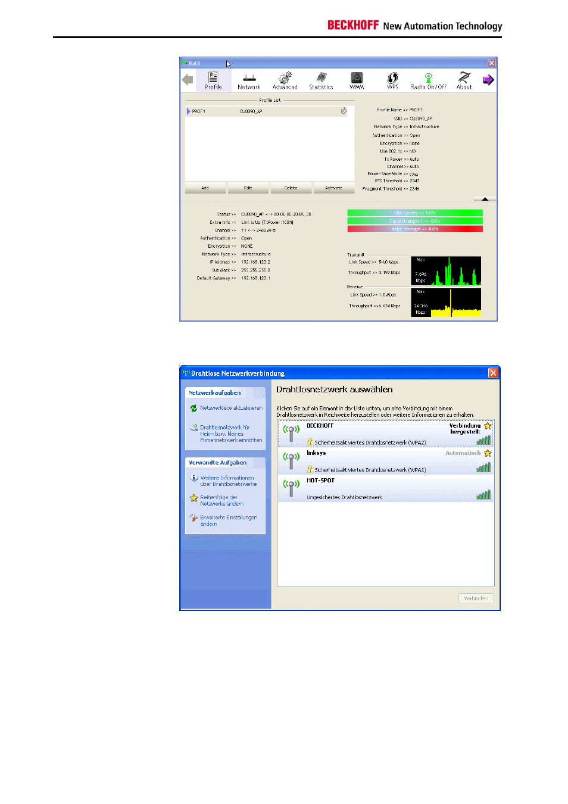Viewport: 568px width, 804px height.
Task: Click the lock icon on linksys entry
Action: (310, 469)
